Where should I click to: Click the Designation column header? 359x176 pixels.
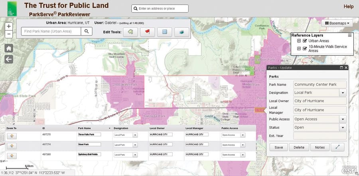pos(121,129)
